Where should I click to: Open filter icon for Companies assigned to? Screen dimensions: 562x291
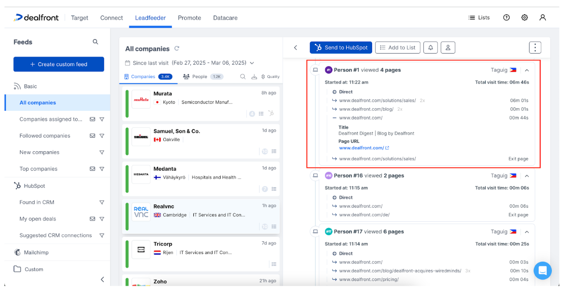pos(102,119)
